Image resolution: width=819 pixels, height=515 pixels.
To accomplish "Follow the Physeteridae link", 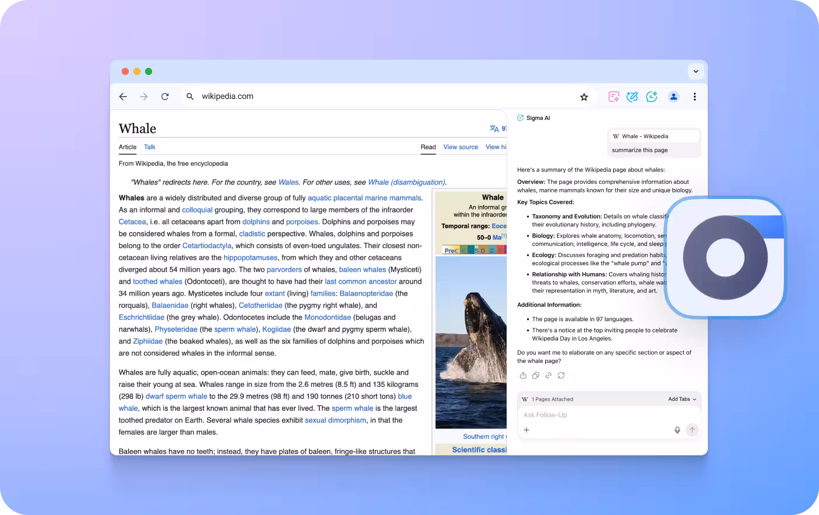I will [x=176, y=329].
